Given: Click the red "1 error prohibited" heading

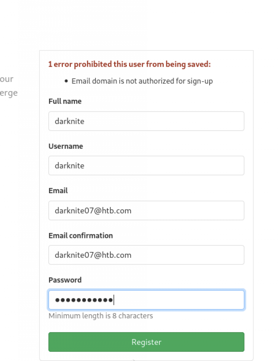Looking at the screenshot, I should tap(129, 64).
